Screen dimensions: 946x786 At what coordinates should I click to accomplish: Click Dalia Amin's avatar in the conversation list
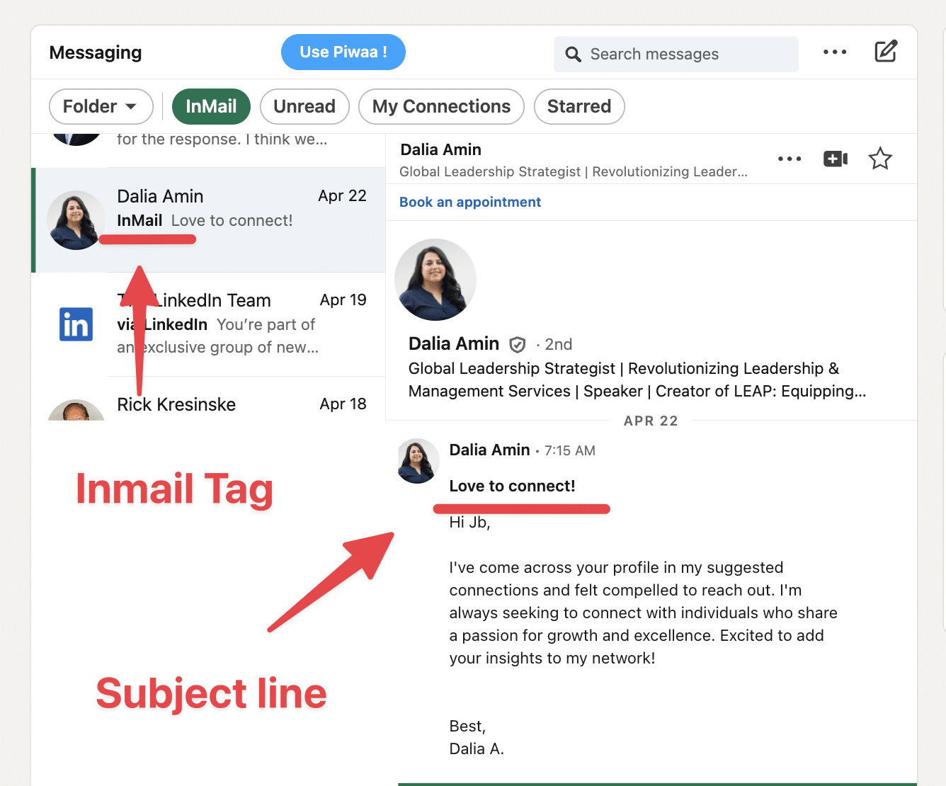point(76,220)
